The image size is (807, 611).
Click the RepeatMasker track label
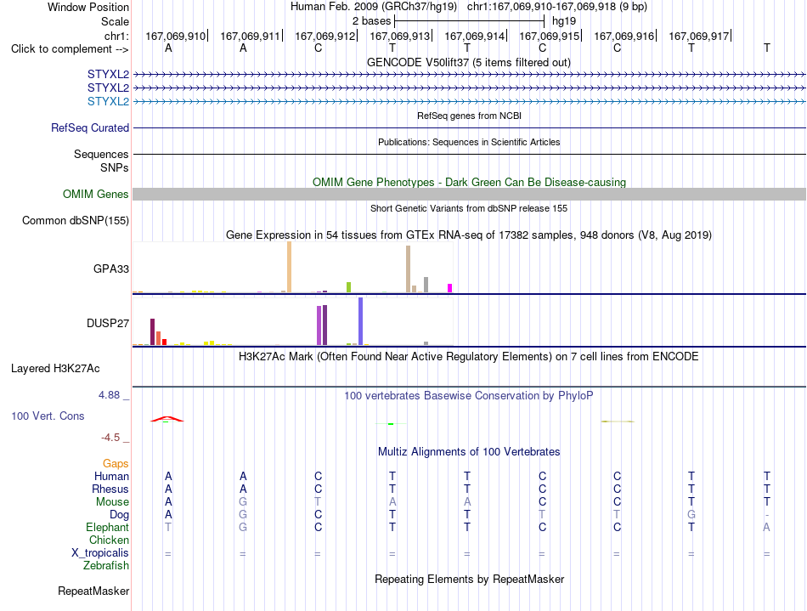pyautogui.click(x=93, y=591)
